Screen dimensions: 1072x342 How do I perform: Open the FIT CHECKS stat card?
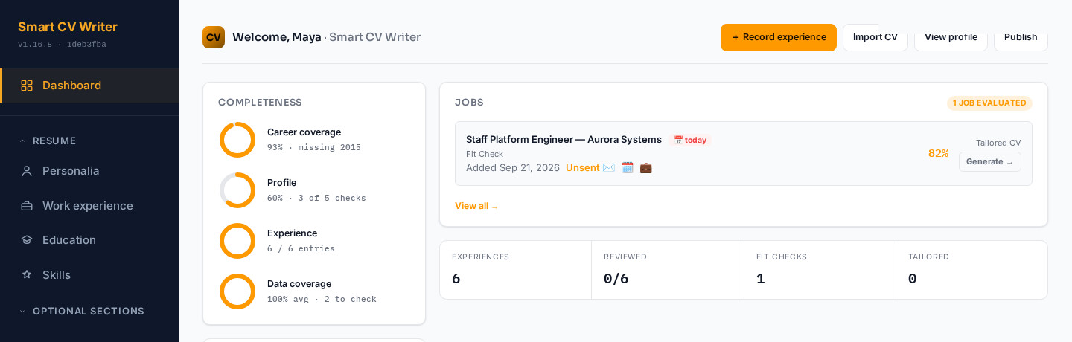pos(820,270)
